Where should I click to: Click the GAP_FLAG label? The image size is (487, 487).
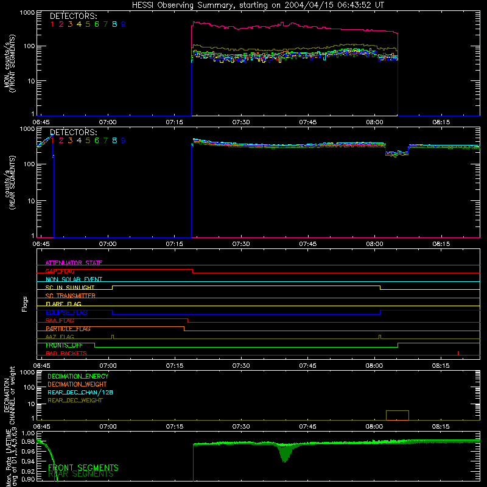pos(60,271)
